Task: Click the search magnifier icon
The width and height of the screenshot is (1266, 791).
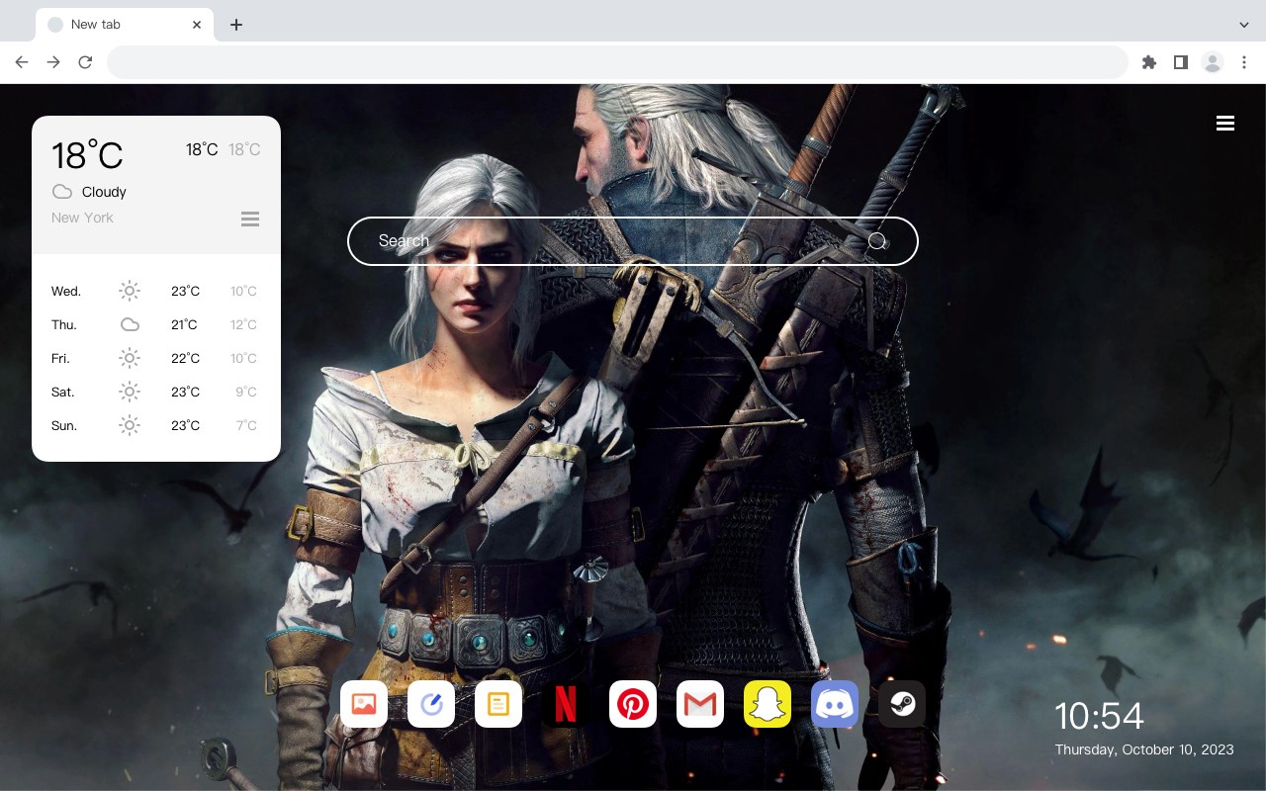Action: 877,241
